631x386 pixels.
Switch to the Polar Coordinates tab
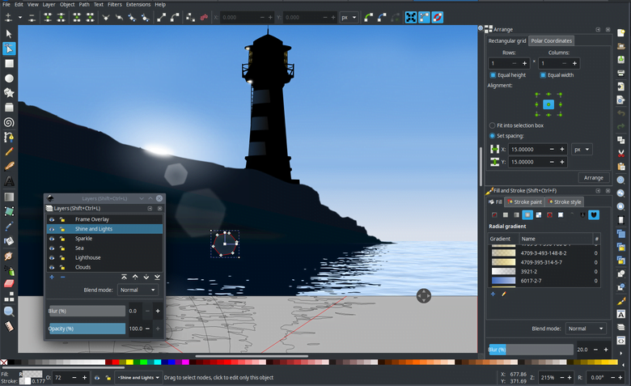click(x=552, y=40)
